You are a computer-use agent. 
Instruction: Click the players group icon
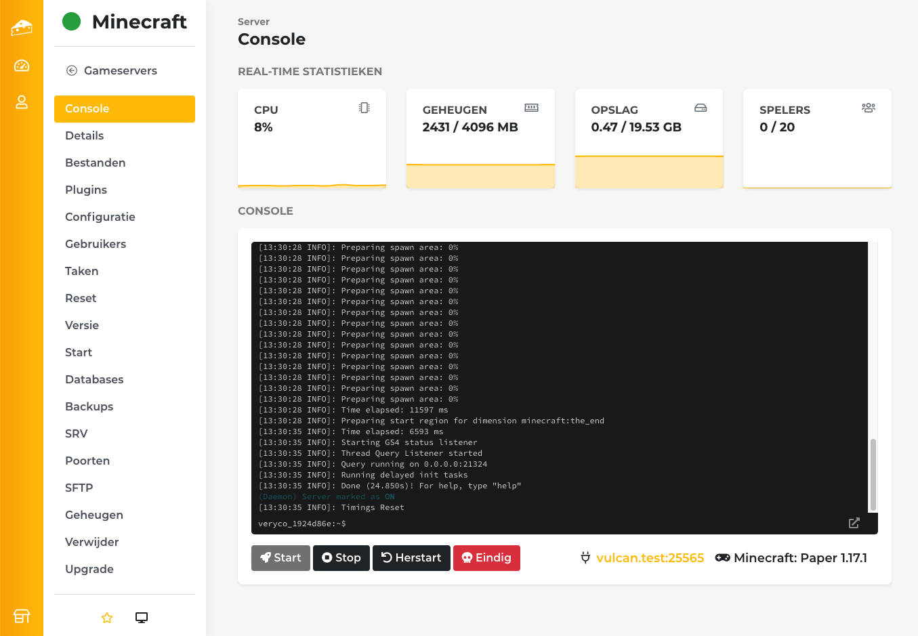(868, 108)
